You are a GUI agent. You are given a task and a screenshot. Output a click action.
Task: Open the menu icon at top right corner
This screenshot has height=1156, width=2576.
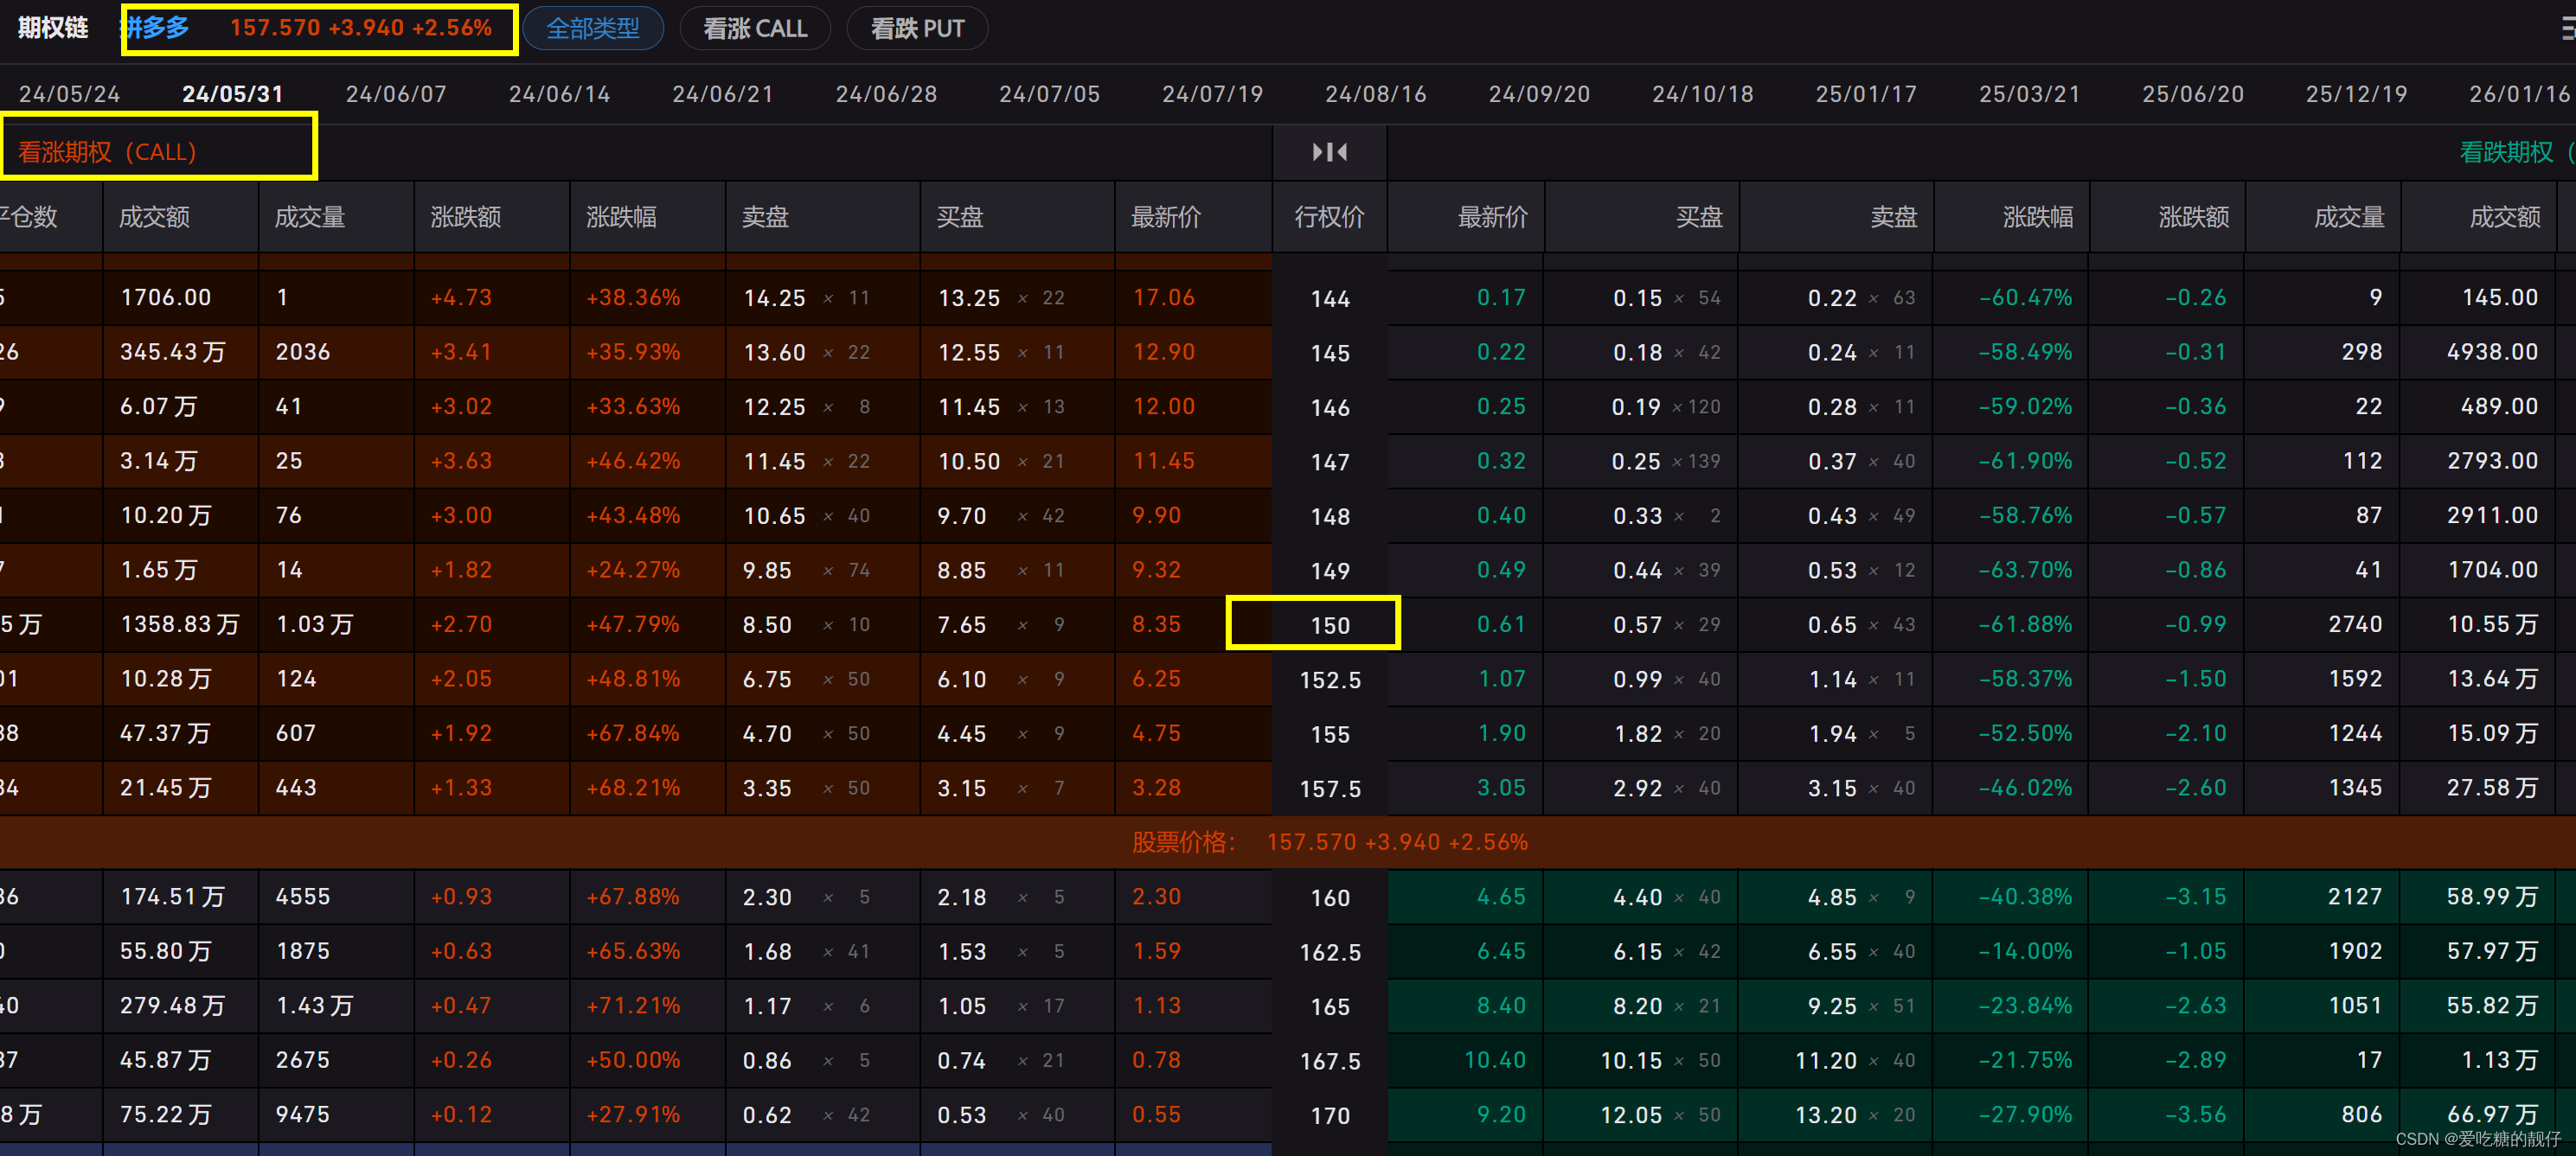click(2567, 28)
